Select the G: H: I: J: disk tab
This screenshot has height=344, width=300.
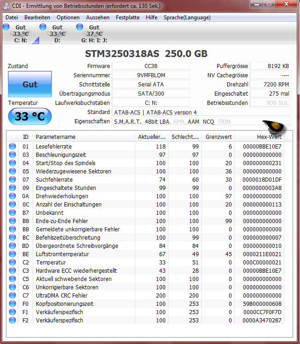94,34
